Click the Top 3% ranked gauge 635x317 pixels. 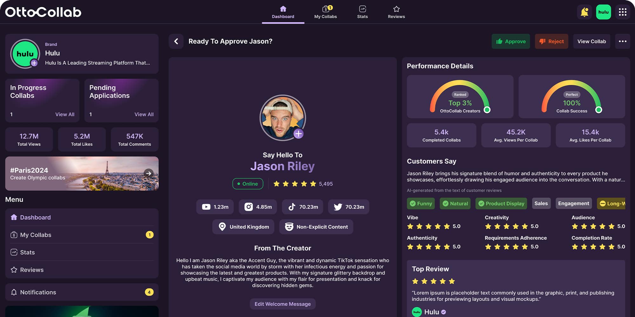click(x=460, y=97)
